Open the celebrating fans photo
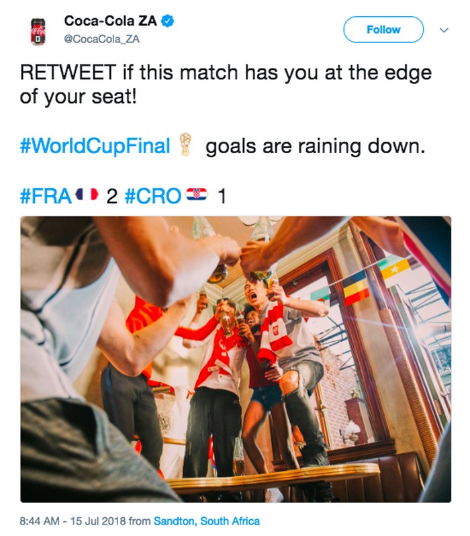This screenshot has width=470, height=536. click(236, 359)
